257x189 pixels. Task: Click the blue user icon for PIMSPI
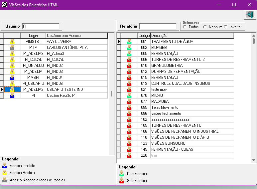(12, 77)
